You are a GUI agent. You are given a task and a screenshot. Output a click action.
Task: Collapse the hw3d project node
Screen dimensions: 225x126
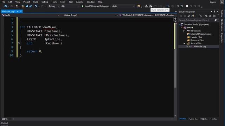tap(181, 28)
